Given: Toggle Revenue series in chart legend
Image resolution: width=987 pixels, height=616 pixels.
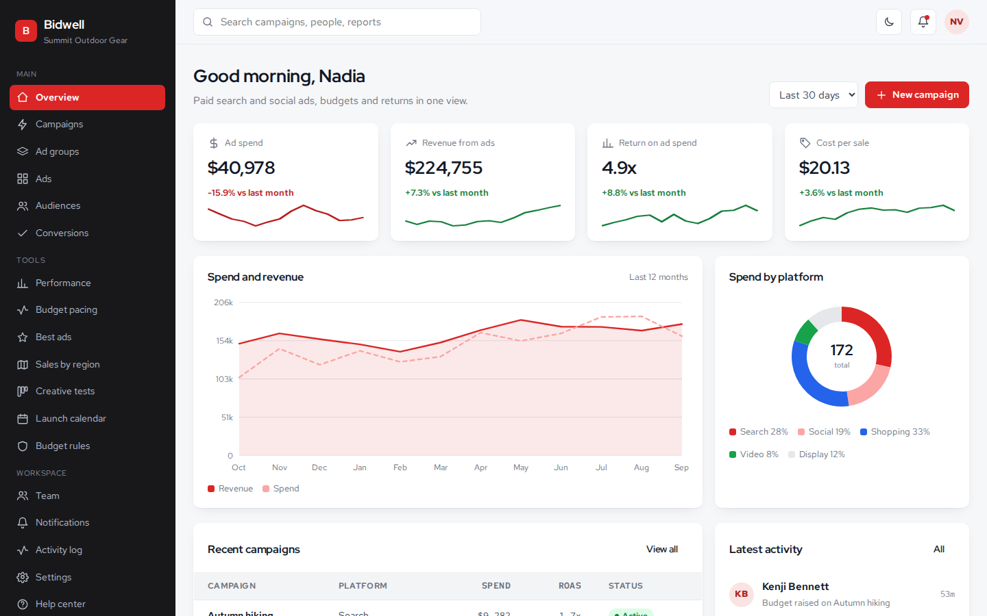Looking at the screenshot, I should 230,489.
